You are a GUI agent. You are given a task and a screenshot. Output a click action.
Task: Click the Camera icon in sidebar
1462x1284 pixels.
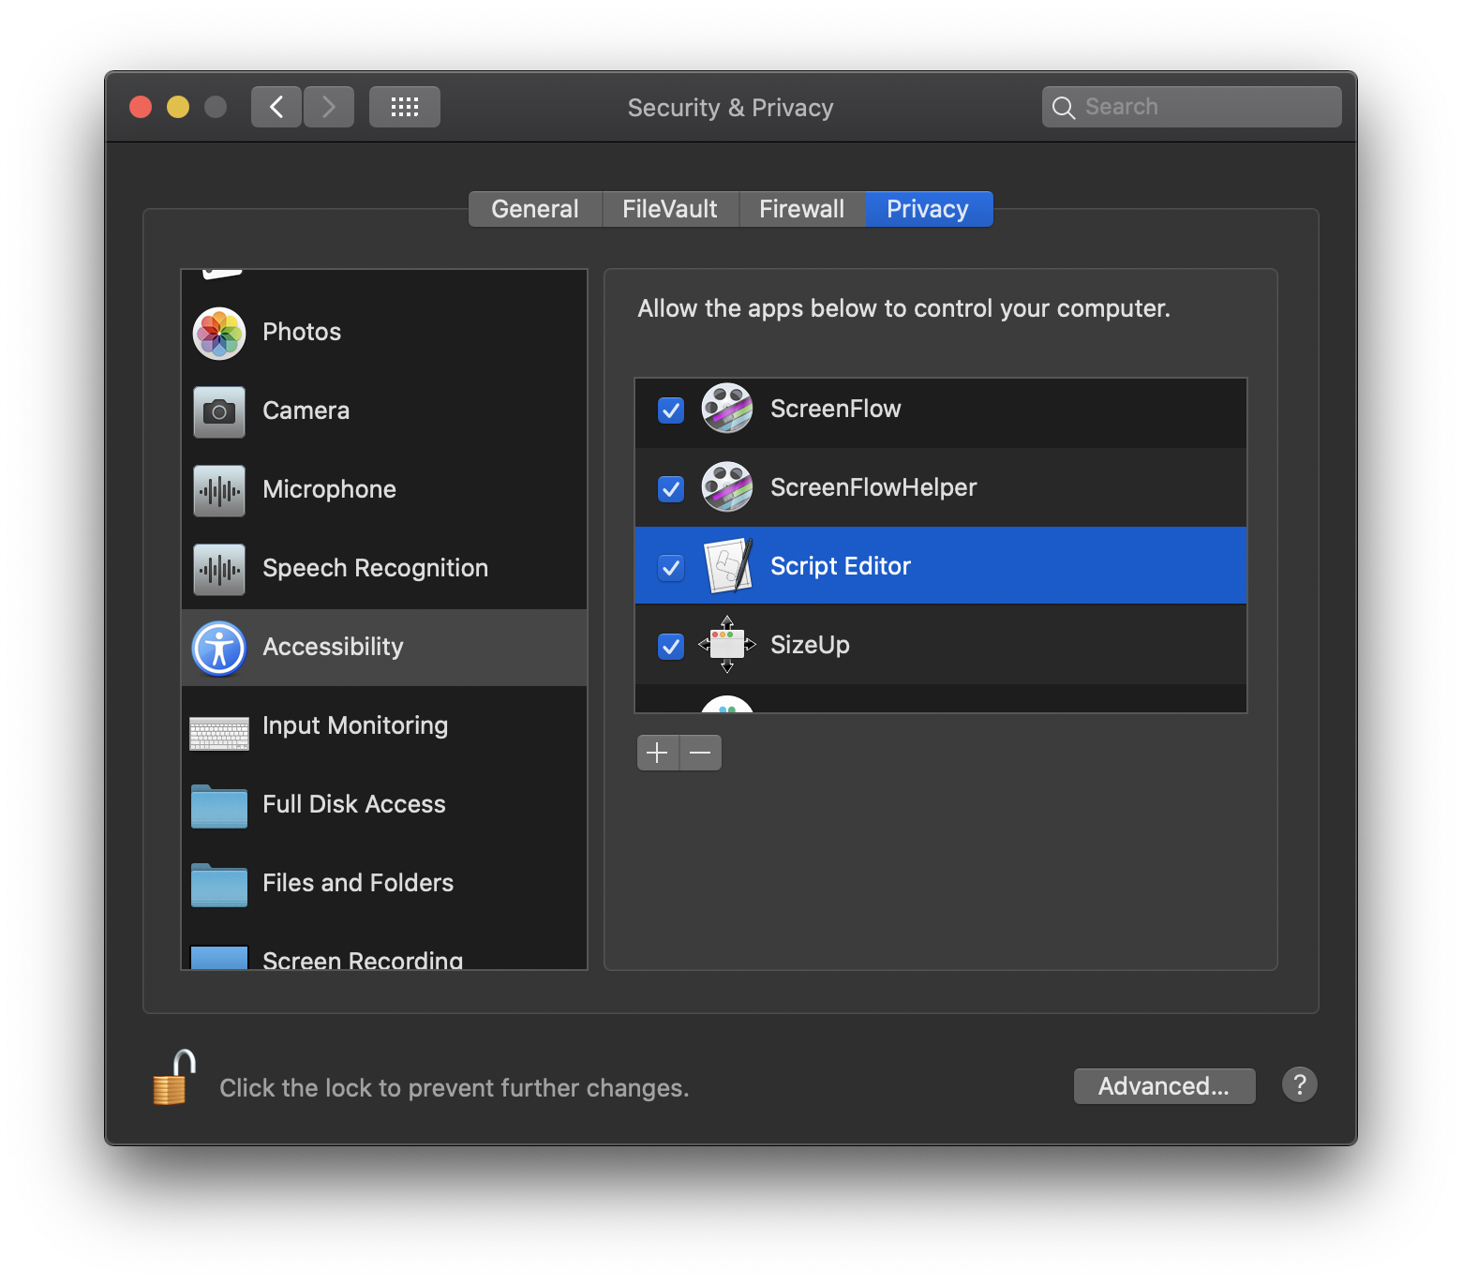(x=219, y=411)
